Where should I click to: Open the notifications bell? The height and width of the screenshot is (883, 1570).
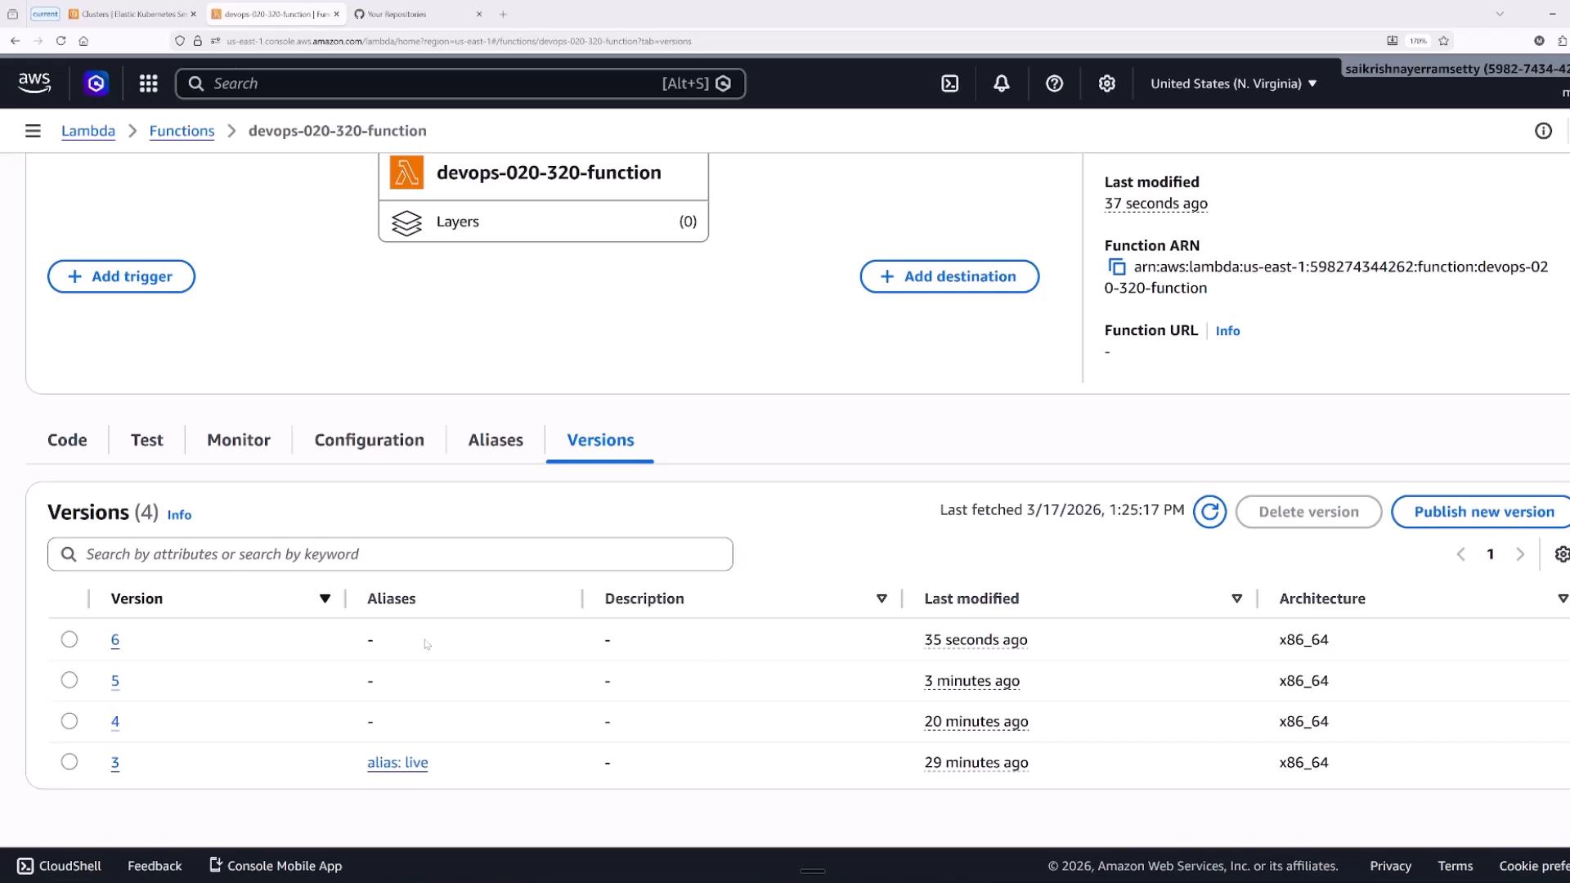pos(1002,83)
